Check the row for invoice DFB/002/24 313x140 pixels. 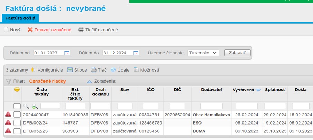coord(17,123)
